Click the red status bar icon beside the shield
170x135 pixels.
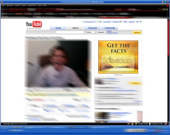click(132, 124)
